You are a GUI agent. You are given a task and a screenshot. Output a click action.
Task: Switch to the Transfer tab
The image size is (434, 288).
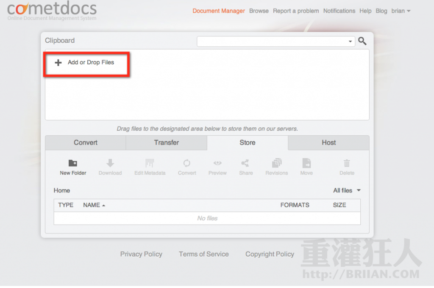[166, 143]
